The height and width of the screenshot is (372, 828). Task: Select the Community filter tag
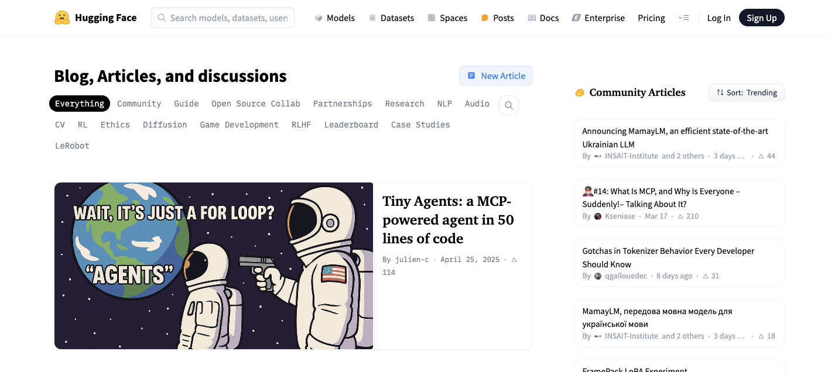coord(139,104)
